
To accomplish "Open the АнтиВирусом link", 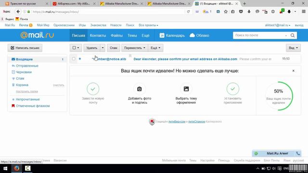I will (177, 122).
